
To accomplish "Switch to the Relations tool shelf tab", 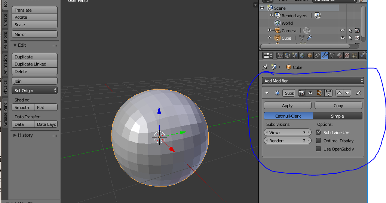I will pyautogui.click(x=5, y=40).
